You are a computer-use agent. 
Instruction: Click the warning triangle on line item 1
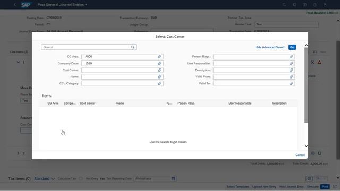pos(319,63)
